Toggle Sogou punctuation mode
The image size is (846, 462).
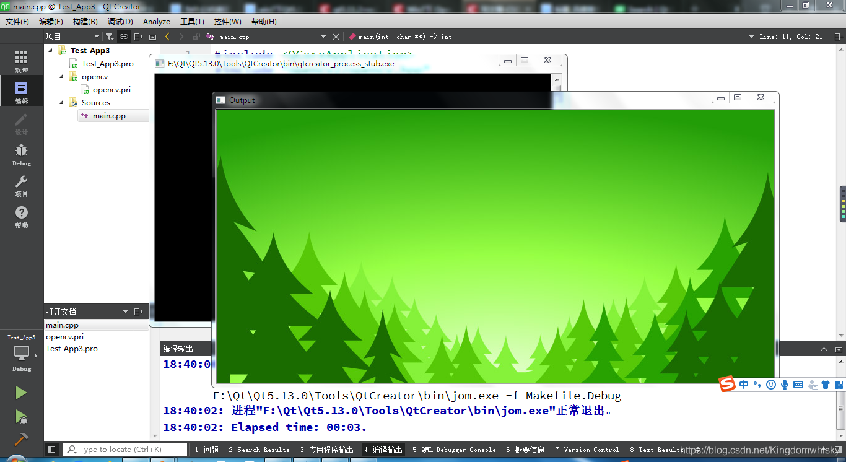pos(757,385)
